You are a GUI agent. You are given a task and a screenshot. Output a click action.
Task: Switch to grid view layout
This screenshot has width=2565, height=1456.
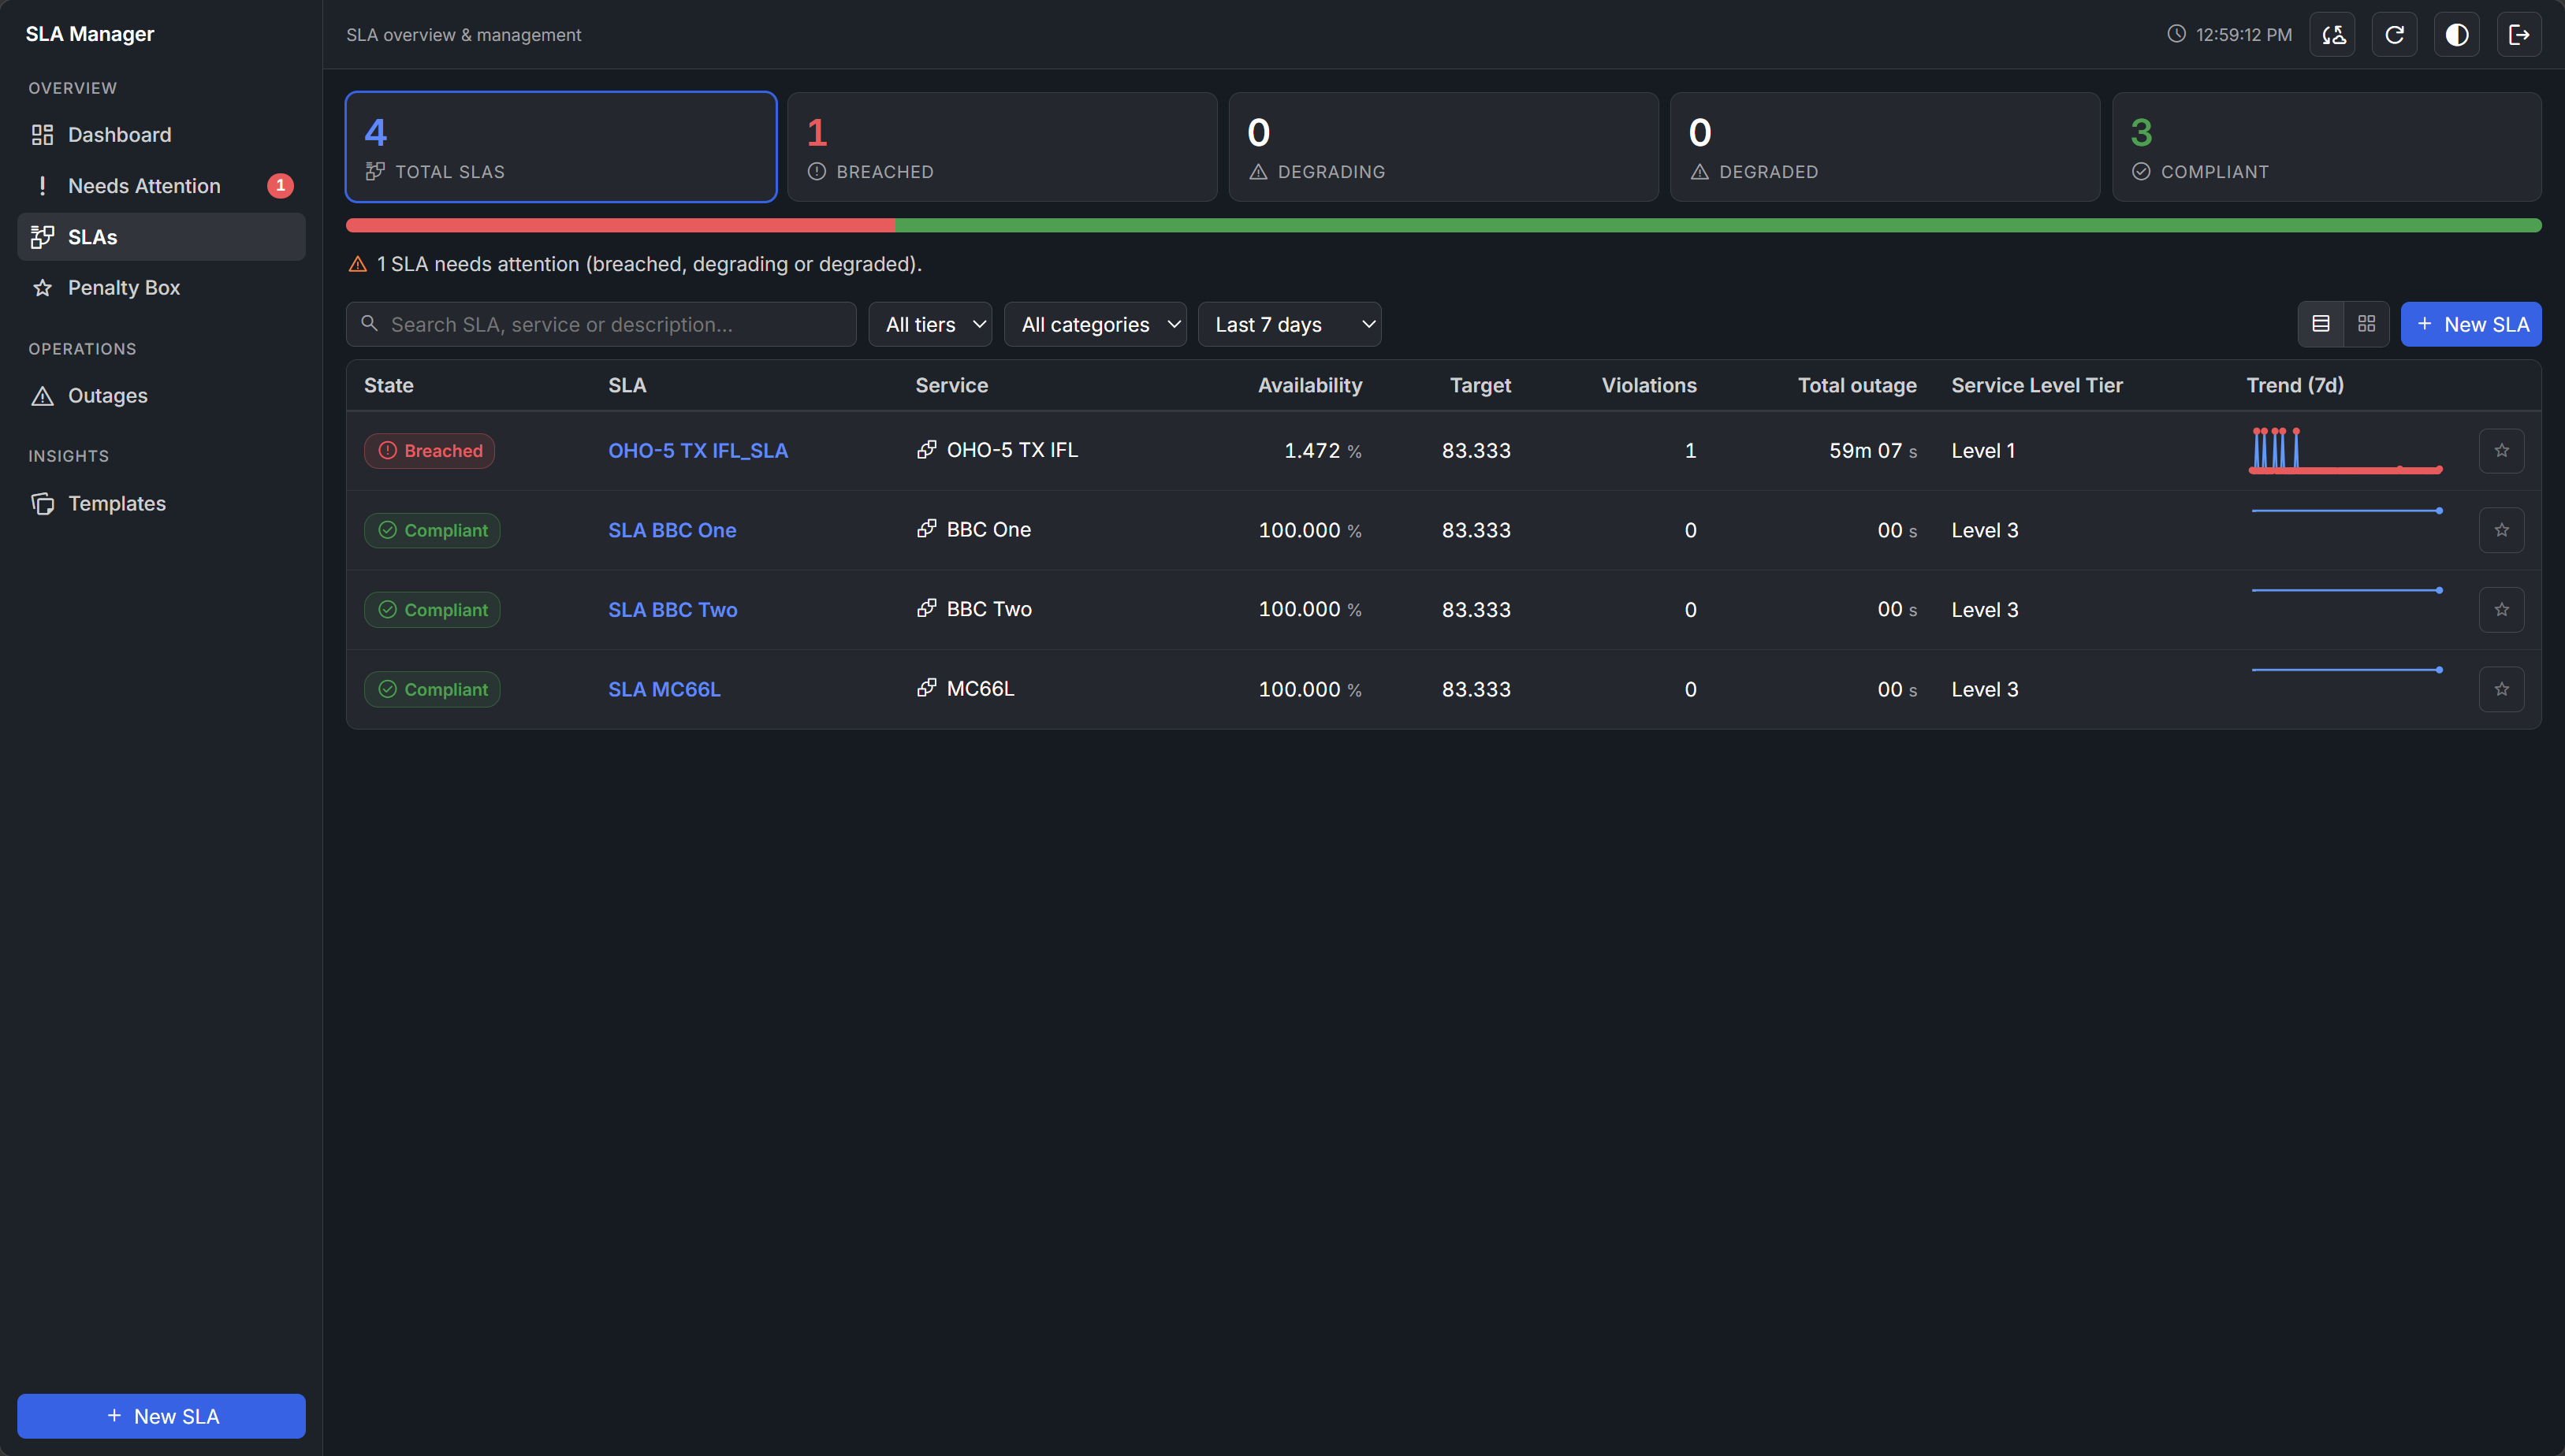coord(2366,324)
